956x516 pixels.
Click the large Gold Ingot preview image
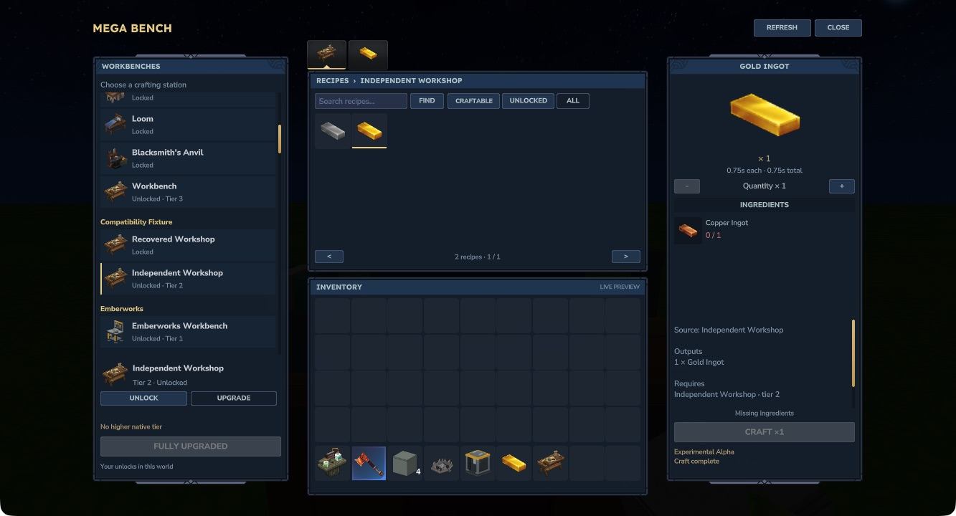pos(765,116)
